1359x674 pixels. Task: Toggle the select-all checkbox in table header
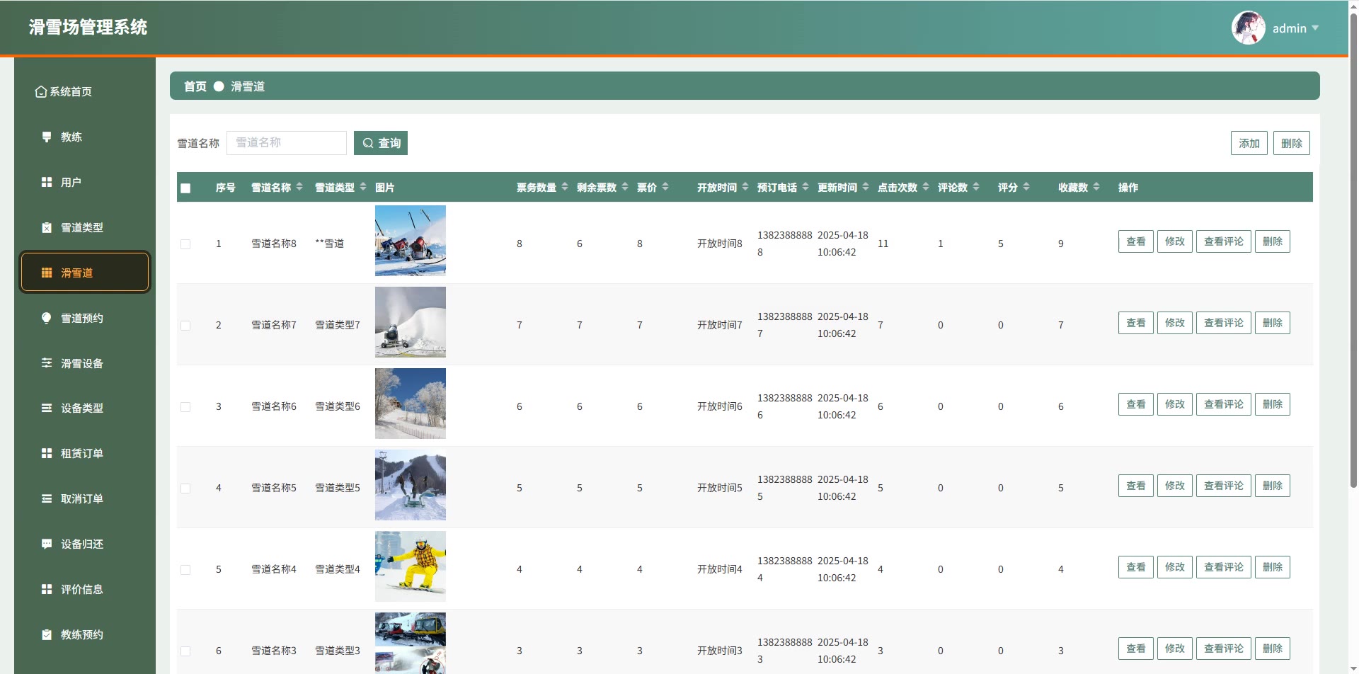coord(185,188)
